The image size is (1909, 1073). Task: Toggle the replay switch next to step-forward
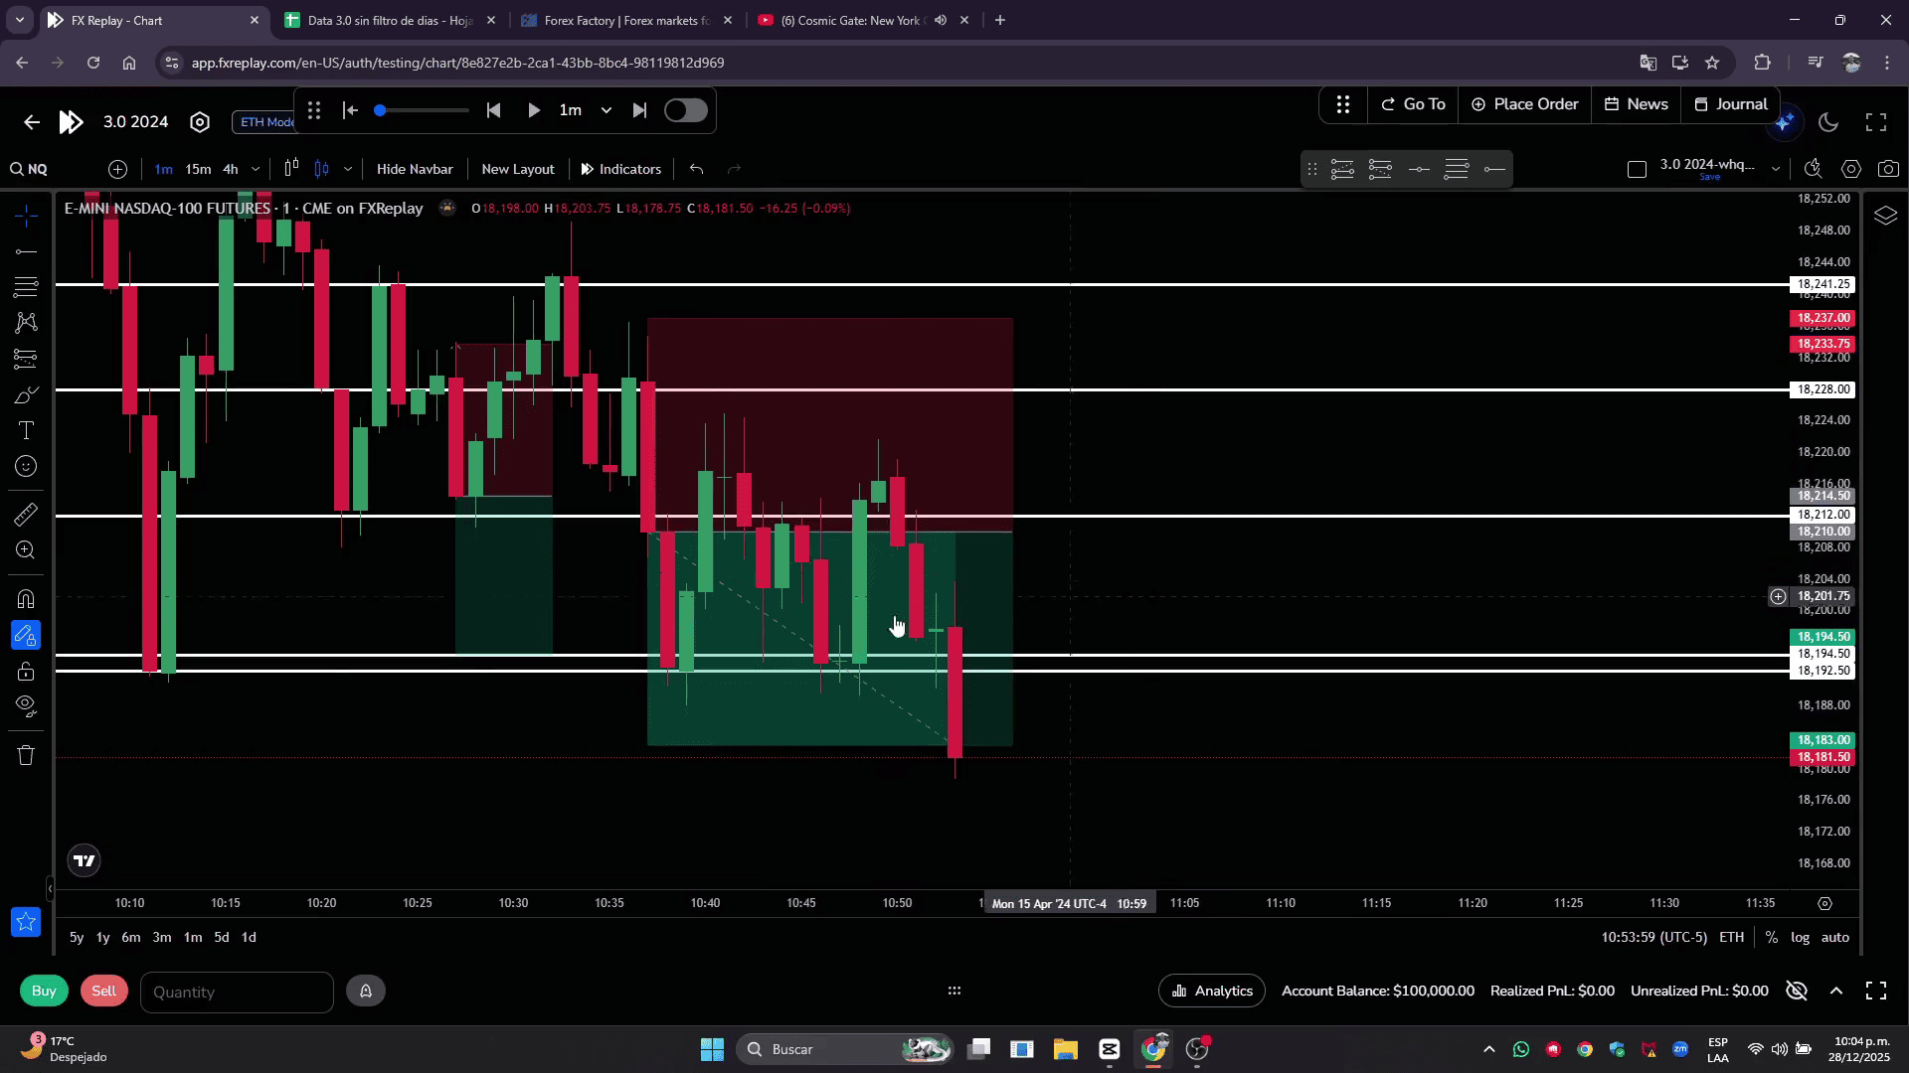tap(685, 110)
